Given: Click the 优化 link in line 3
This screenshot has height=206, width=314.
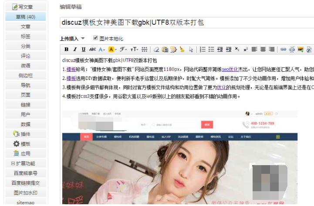Looking at the screenshot, I should click(x=222, y=87).
